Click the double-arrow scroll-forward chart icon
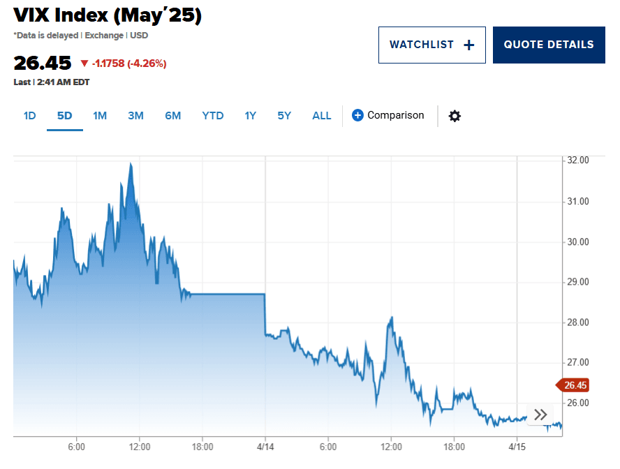620x469 pixels. (540, 415)
